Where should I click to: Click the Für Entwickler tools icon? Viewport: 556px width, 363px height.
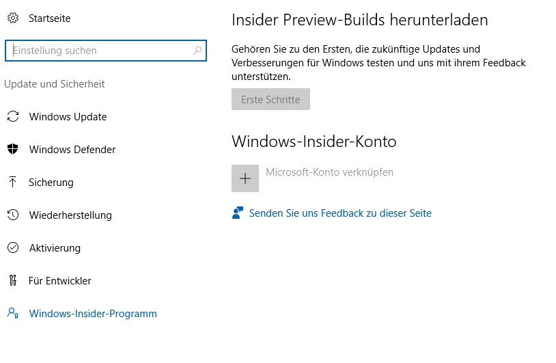coord(12,281)
